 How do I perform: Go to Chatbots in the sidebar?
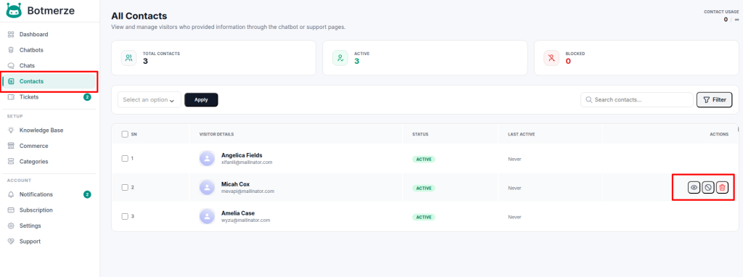(x=50, y=50)
